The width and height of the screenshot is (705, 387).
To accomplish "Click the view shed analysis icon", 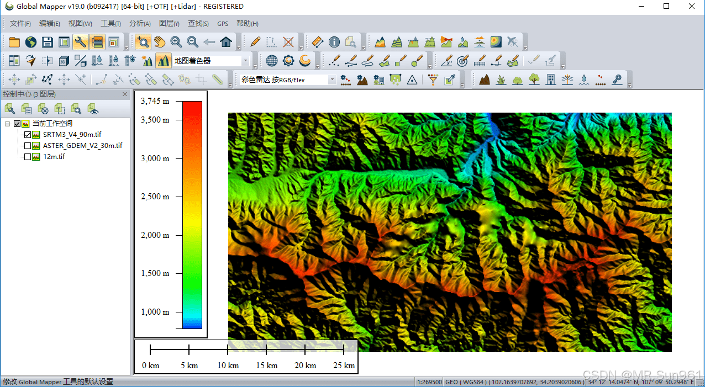I will pyautogui.click(x=446, y=42).
